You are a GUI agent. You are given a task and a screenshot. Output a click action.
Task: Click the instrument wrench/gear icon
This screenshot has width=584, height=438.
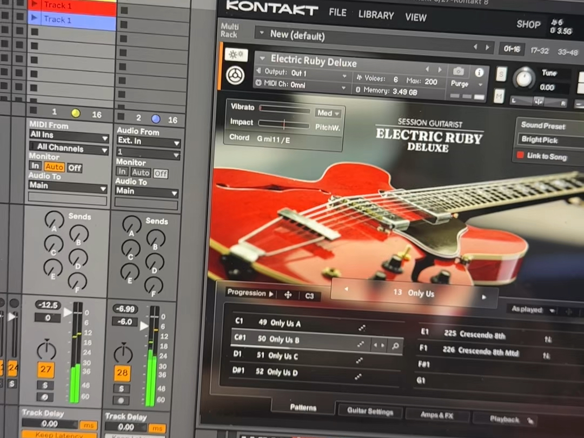236,55
